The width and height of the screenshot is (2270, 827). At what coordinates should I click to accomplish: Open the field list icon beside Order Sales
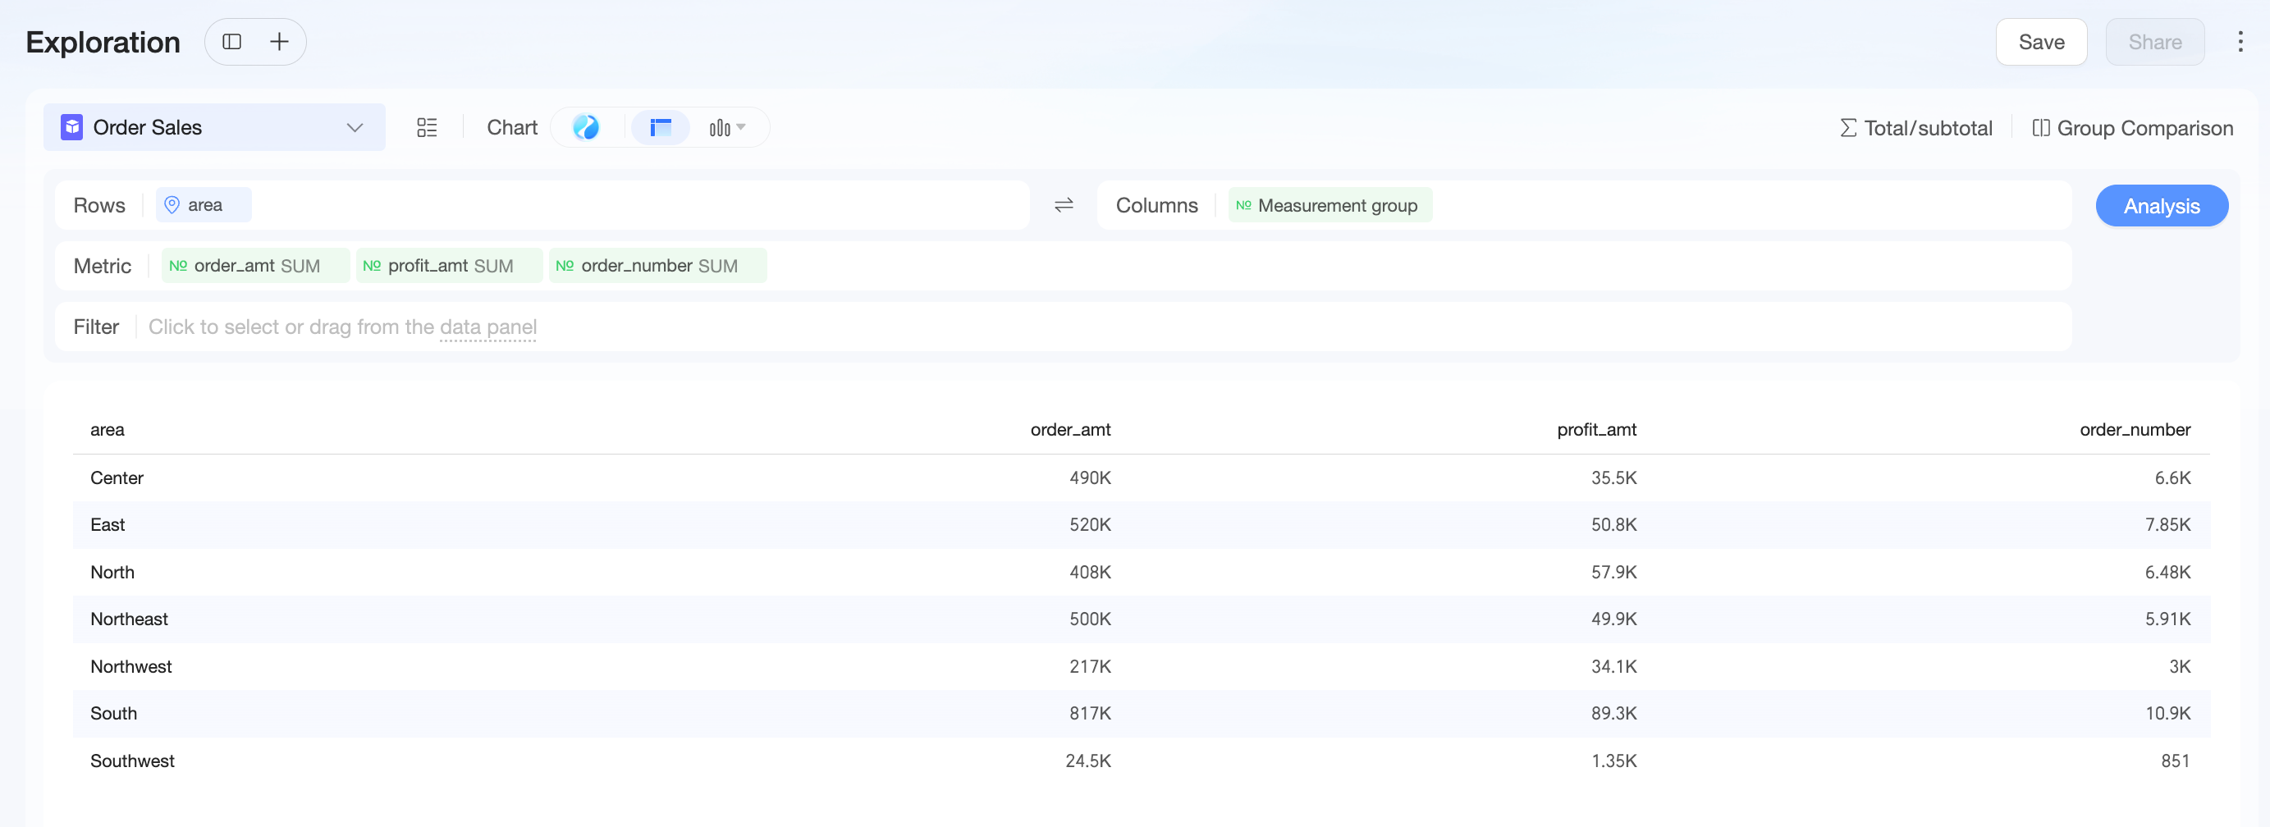tap(427, 128)
